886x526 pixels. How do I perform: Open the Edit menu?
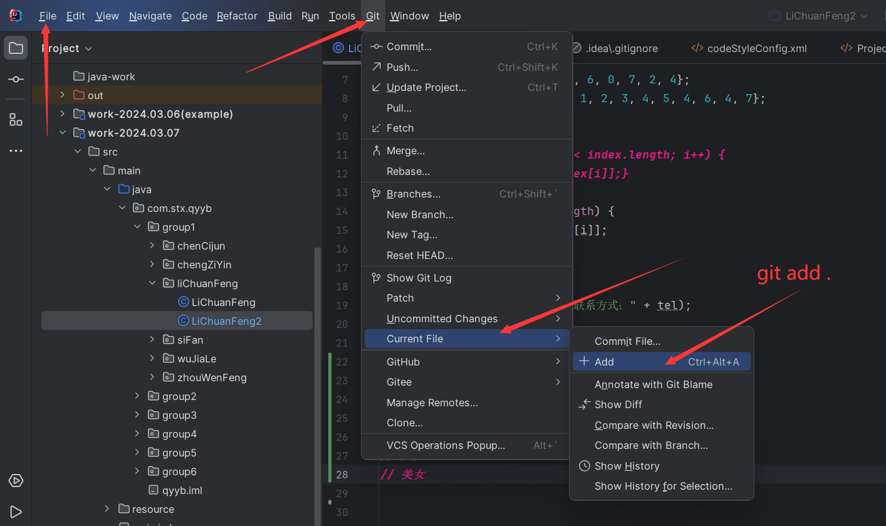[x=75, y=16]
